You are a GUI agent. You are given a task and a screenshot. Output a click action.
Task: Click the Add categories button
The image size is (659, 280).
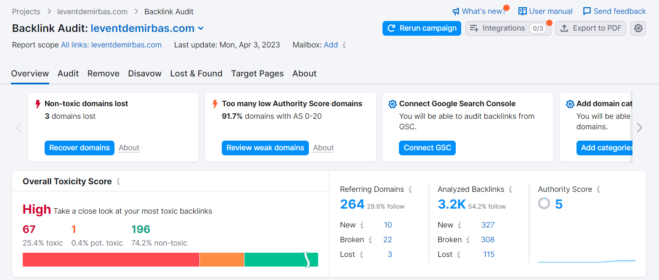tap(604, 148)
